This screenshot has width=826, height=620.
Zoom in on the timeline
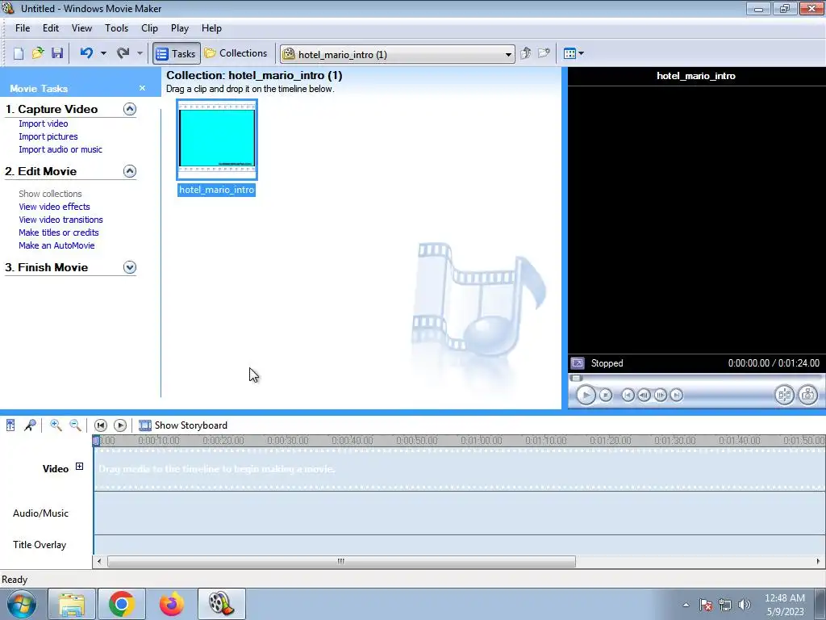tap(56, 425)
